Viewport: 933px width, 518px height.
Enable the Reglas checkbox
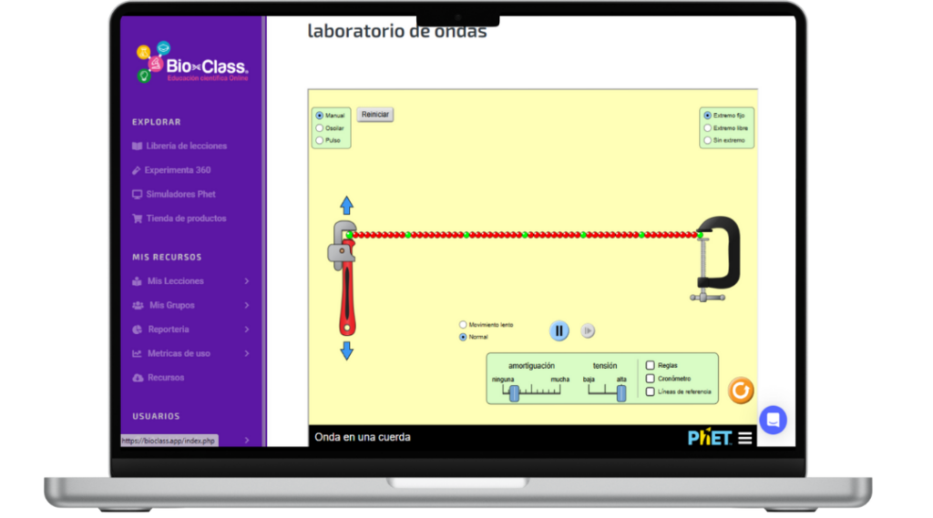[x=651, y=365]
